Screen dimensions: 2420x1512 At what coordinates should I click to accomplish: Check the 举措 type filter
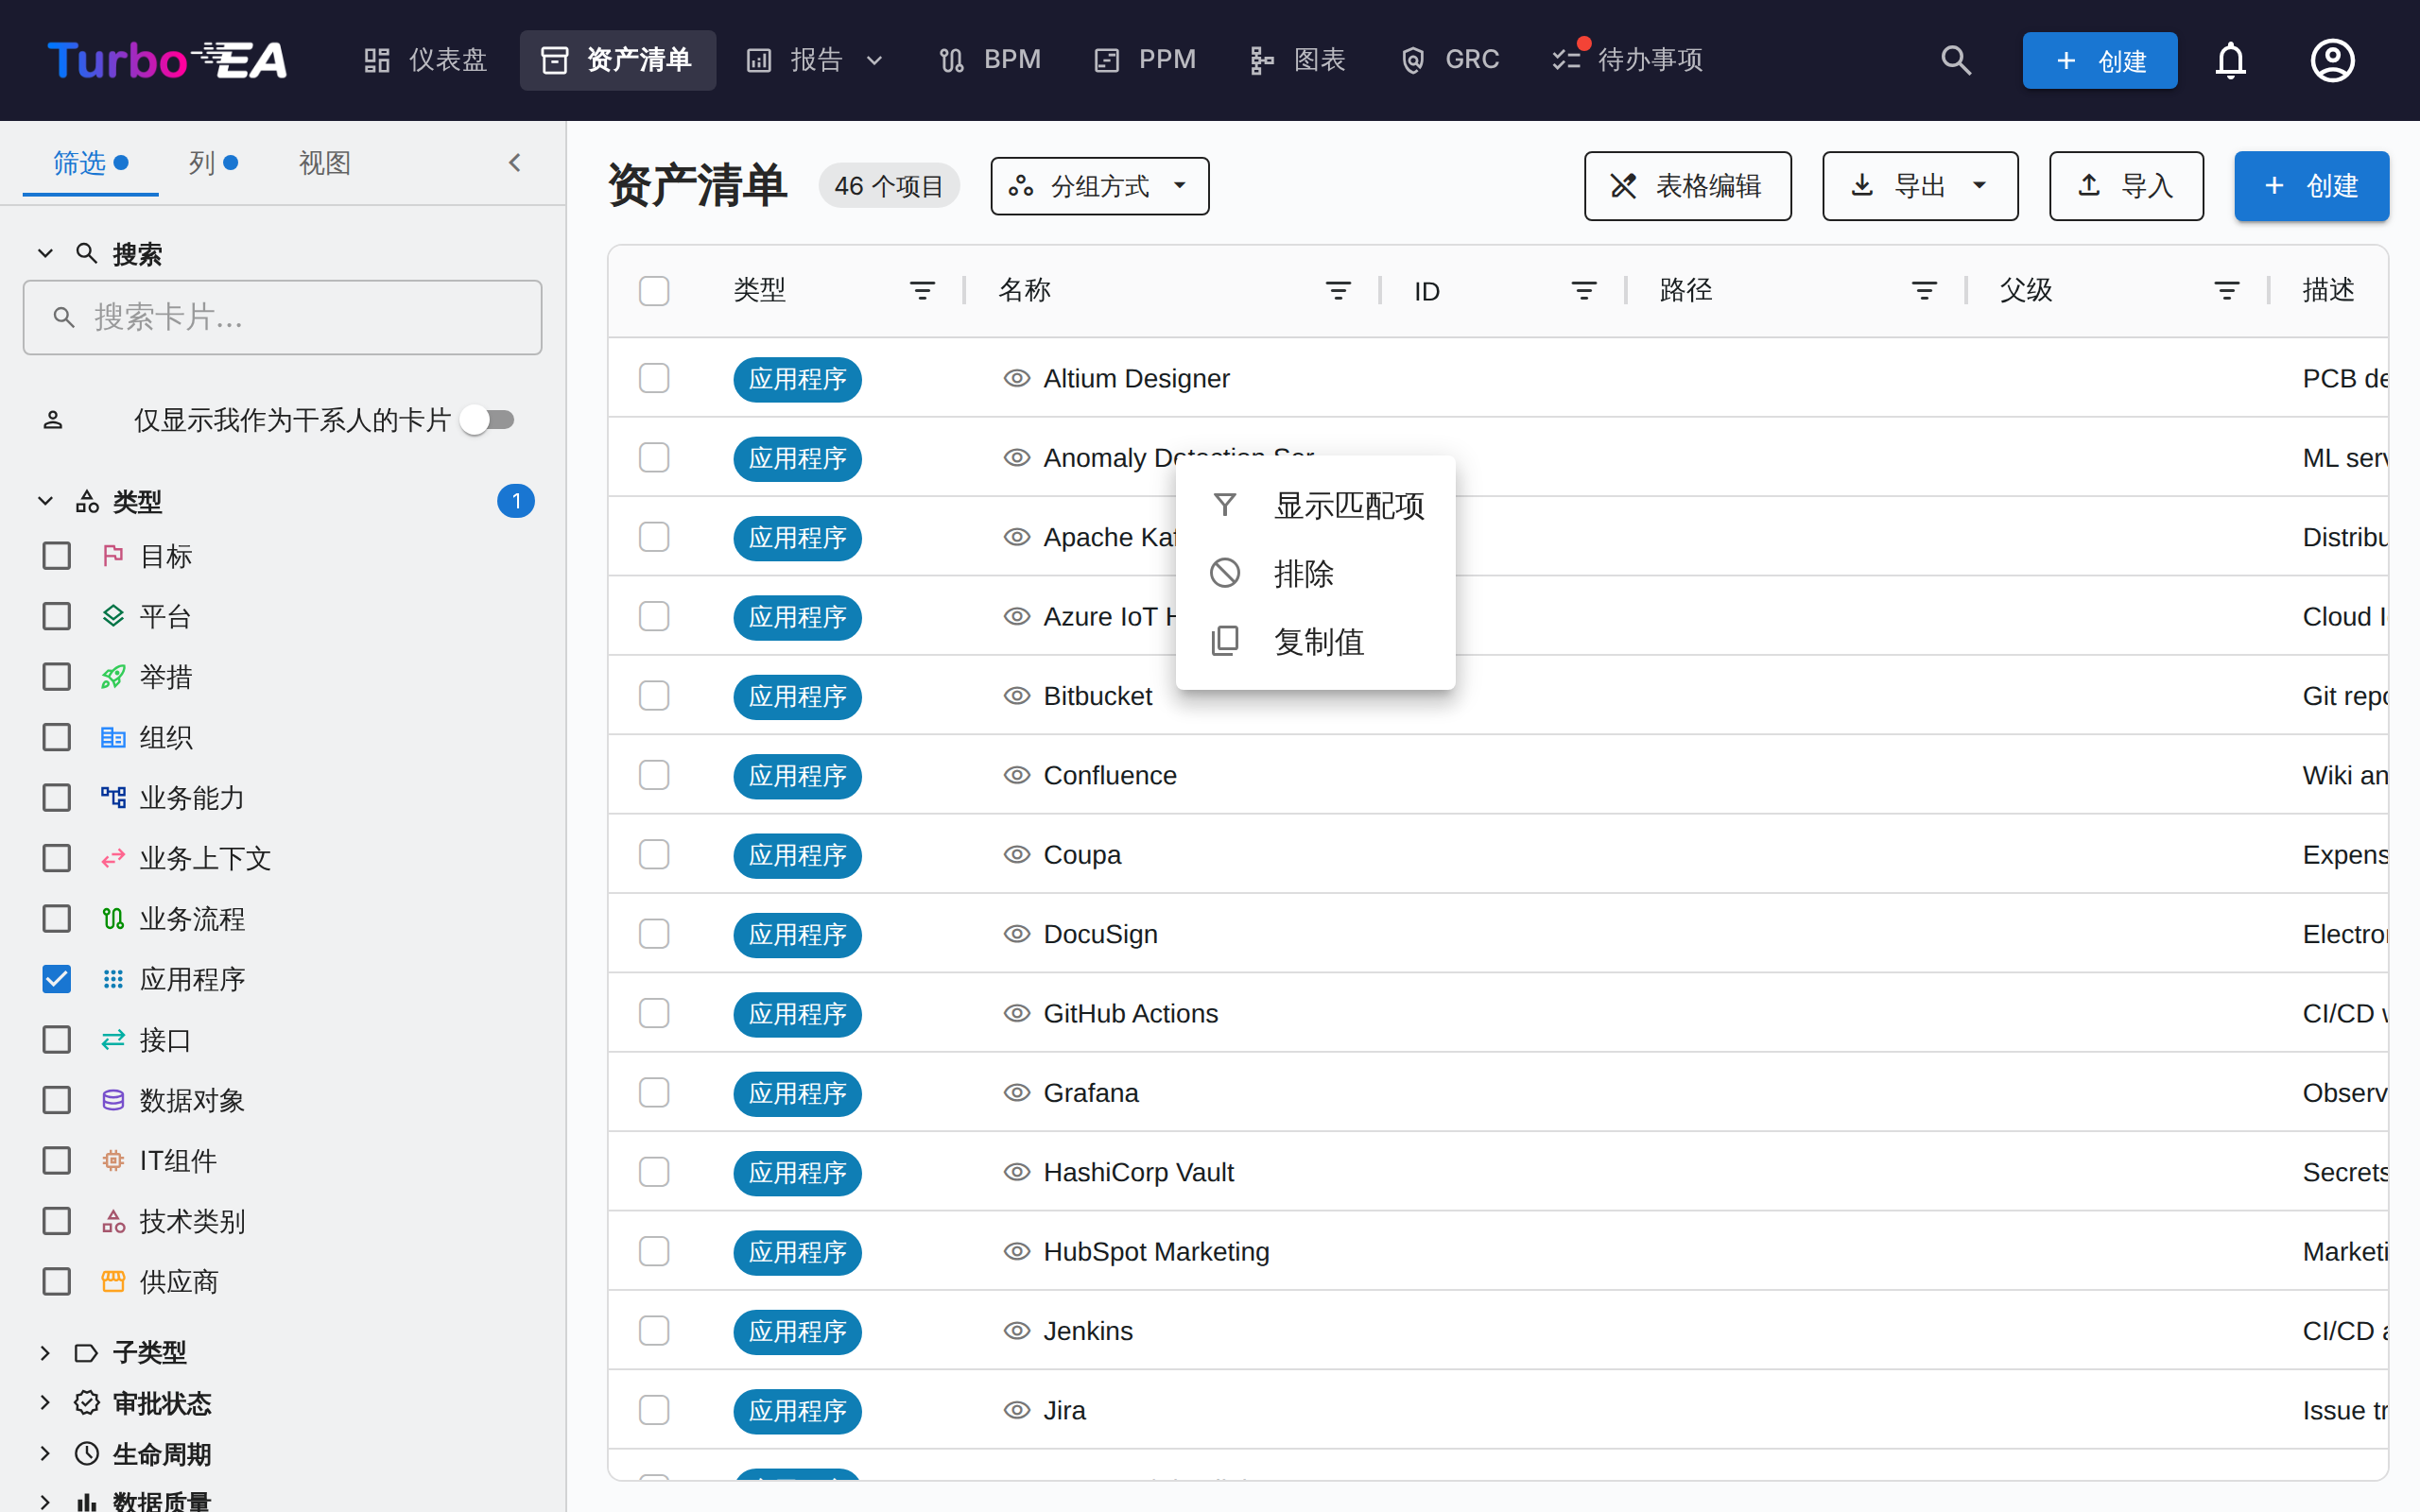pyautogui.click(x=57, y=677)
